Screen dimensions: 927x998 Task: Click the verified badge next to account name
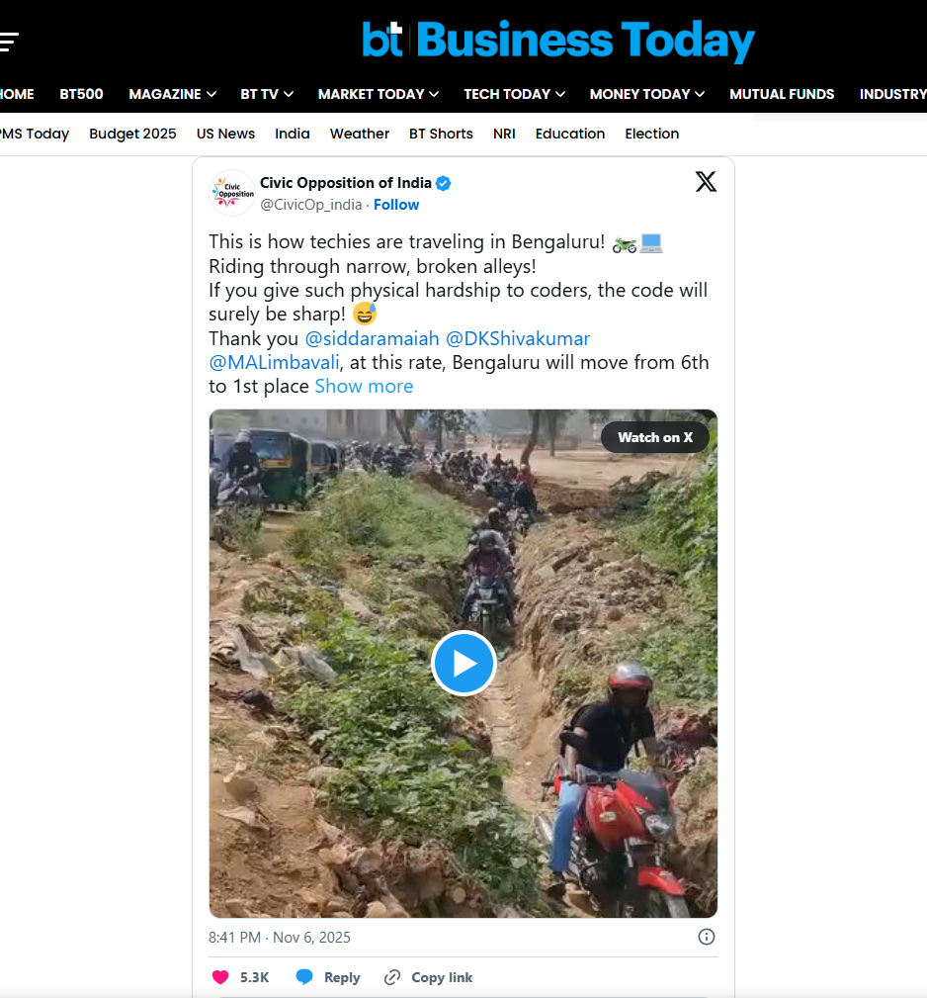445,183
